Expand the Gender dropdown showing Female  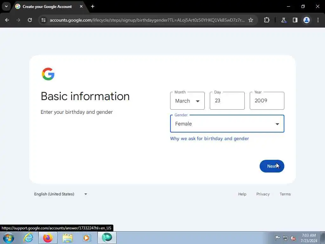[x=227, y=124]
